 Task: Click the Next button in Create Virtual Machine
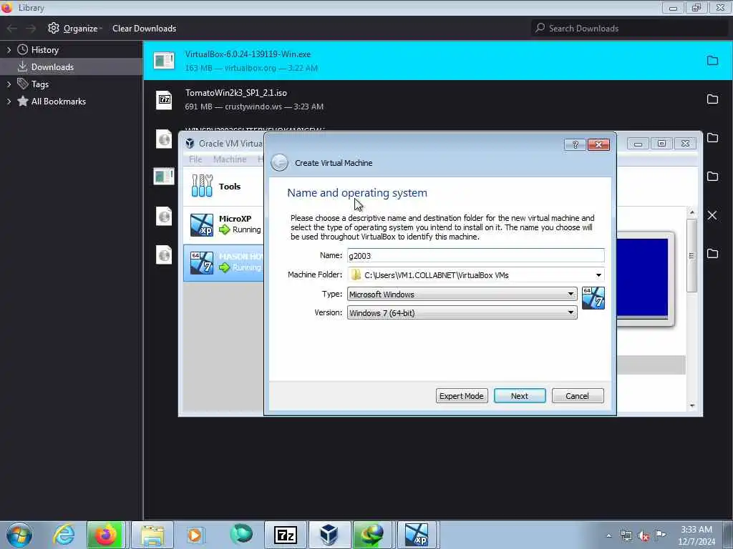(520, 396)
